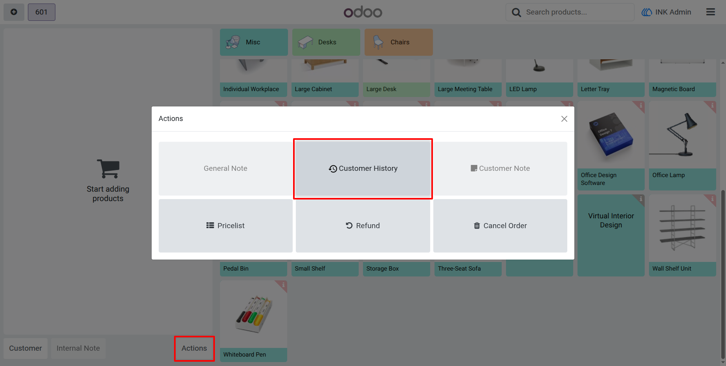
Task: Show info for Office Lamp product
Action: [x=712, y=105]
